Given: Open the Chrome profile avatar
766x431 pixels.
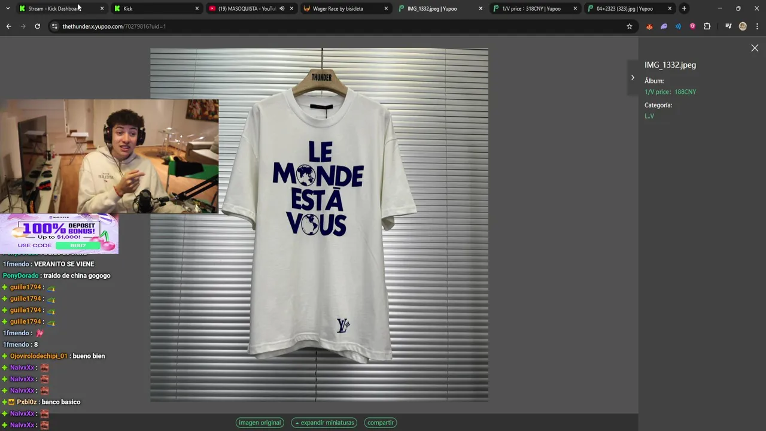Looking at the screenshot, I should coord(743,26).
